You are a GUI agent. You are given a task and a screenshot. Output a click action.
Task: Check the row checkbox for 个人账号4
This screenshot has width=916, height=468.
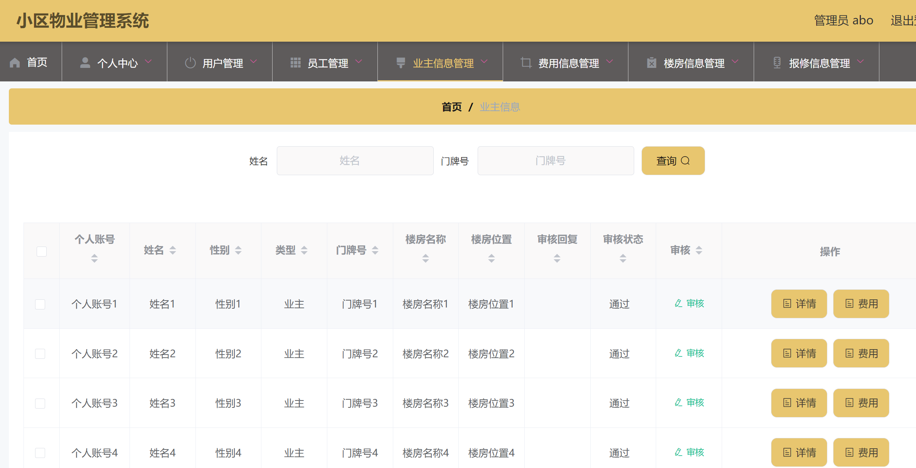tap(40, 453)
